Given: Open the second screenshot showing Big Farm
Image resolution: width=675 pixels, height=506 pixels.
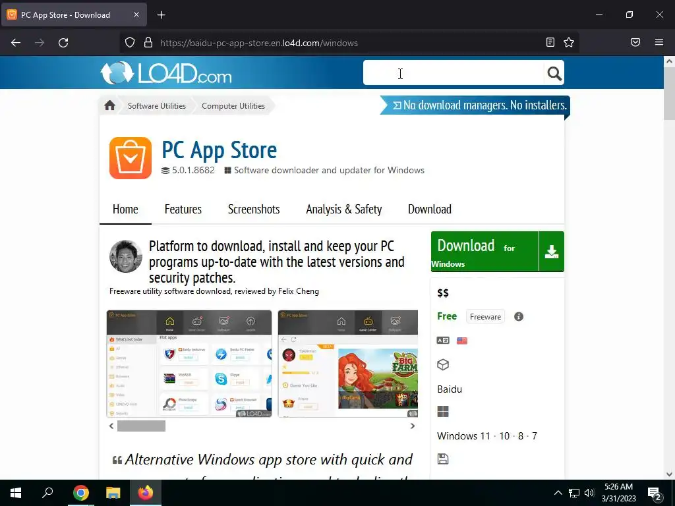Looking at the screenshot, I should coord(348,364).
